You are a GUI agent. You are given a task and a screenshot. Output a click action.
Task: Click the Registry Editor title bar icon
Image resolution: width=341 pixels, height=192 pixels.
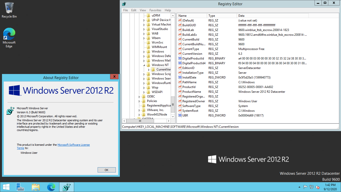pyautogui.click(x=124, y=4)
